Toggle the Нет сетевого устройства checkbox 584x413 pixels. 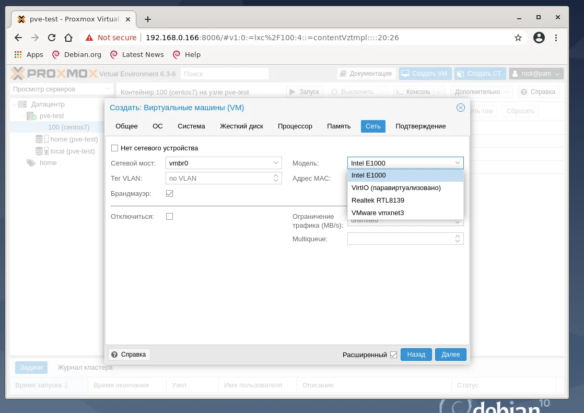[114, 148]
